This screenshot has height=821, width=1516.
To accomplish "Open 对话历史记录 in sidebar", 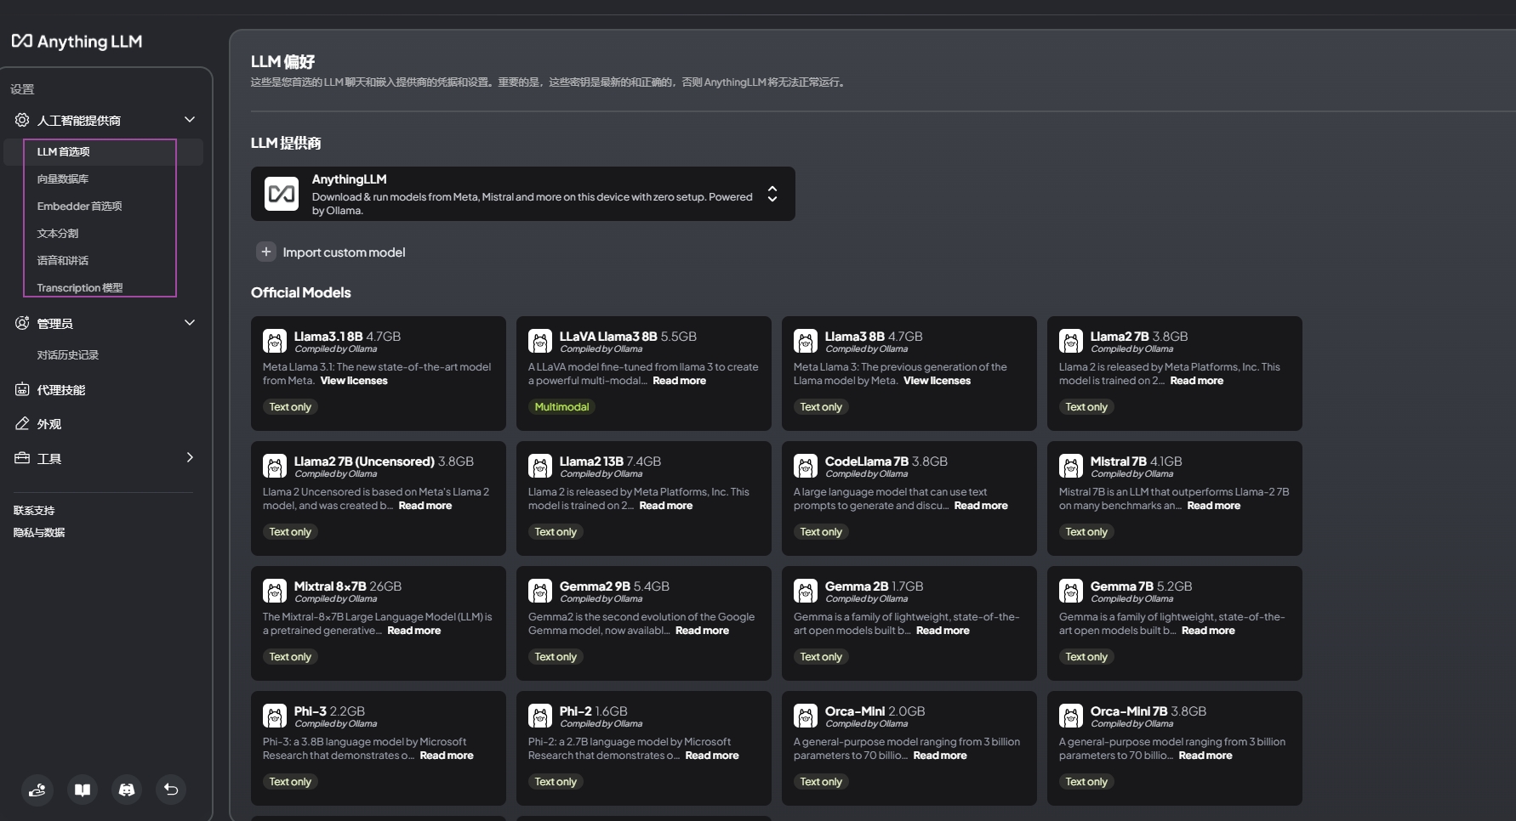I will point(68,355).
